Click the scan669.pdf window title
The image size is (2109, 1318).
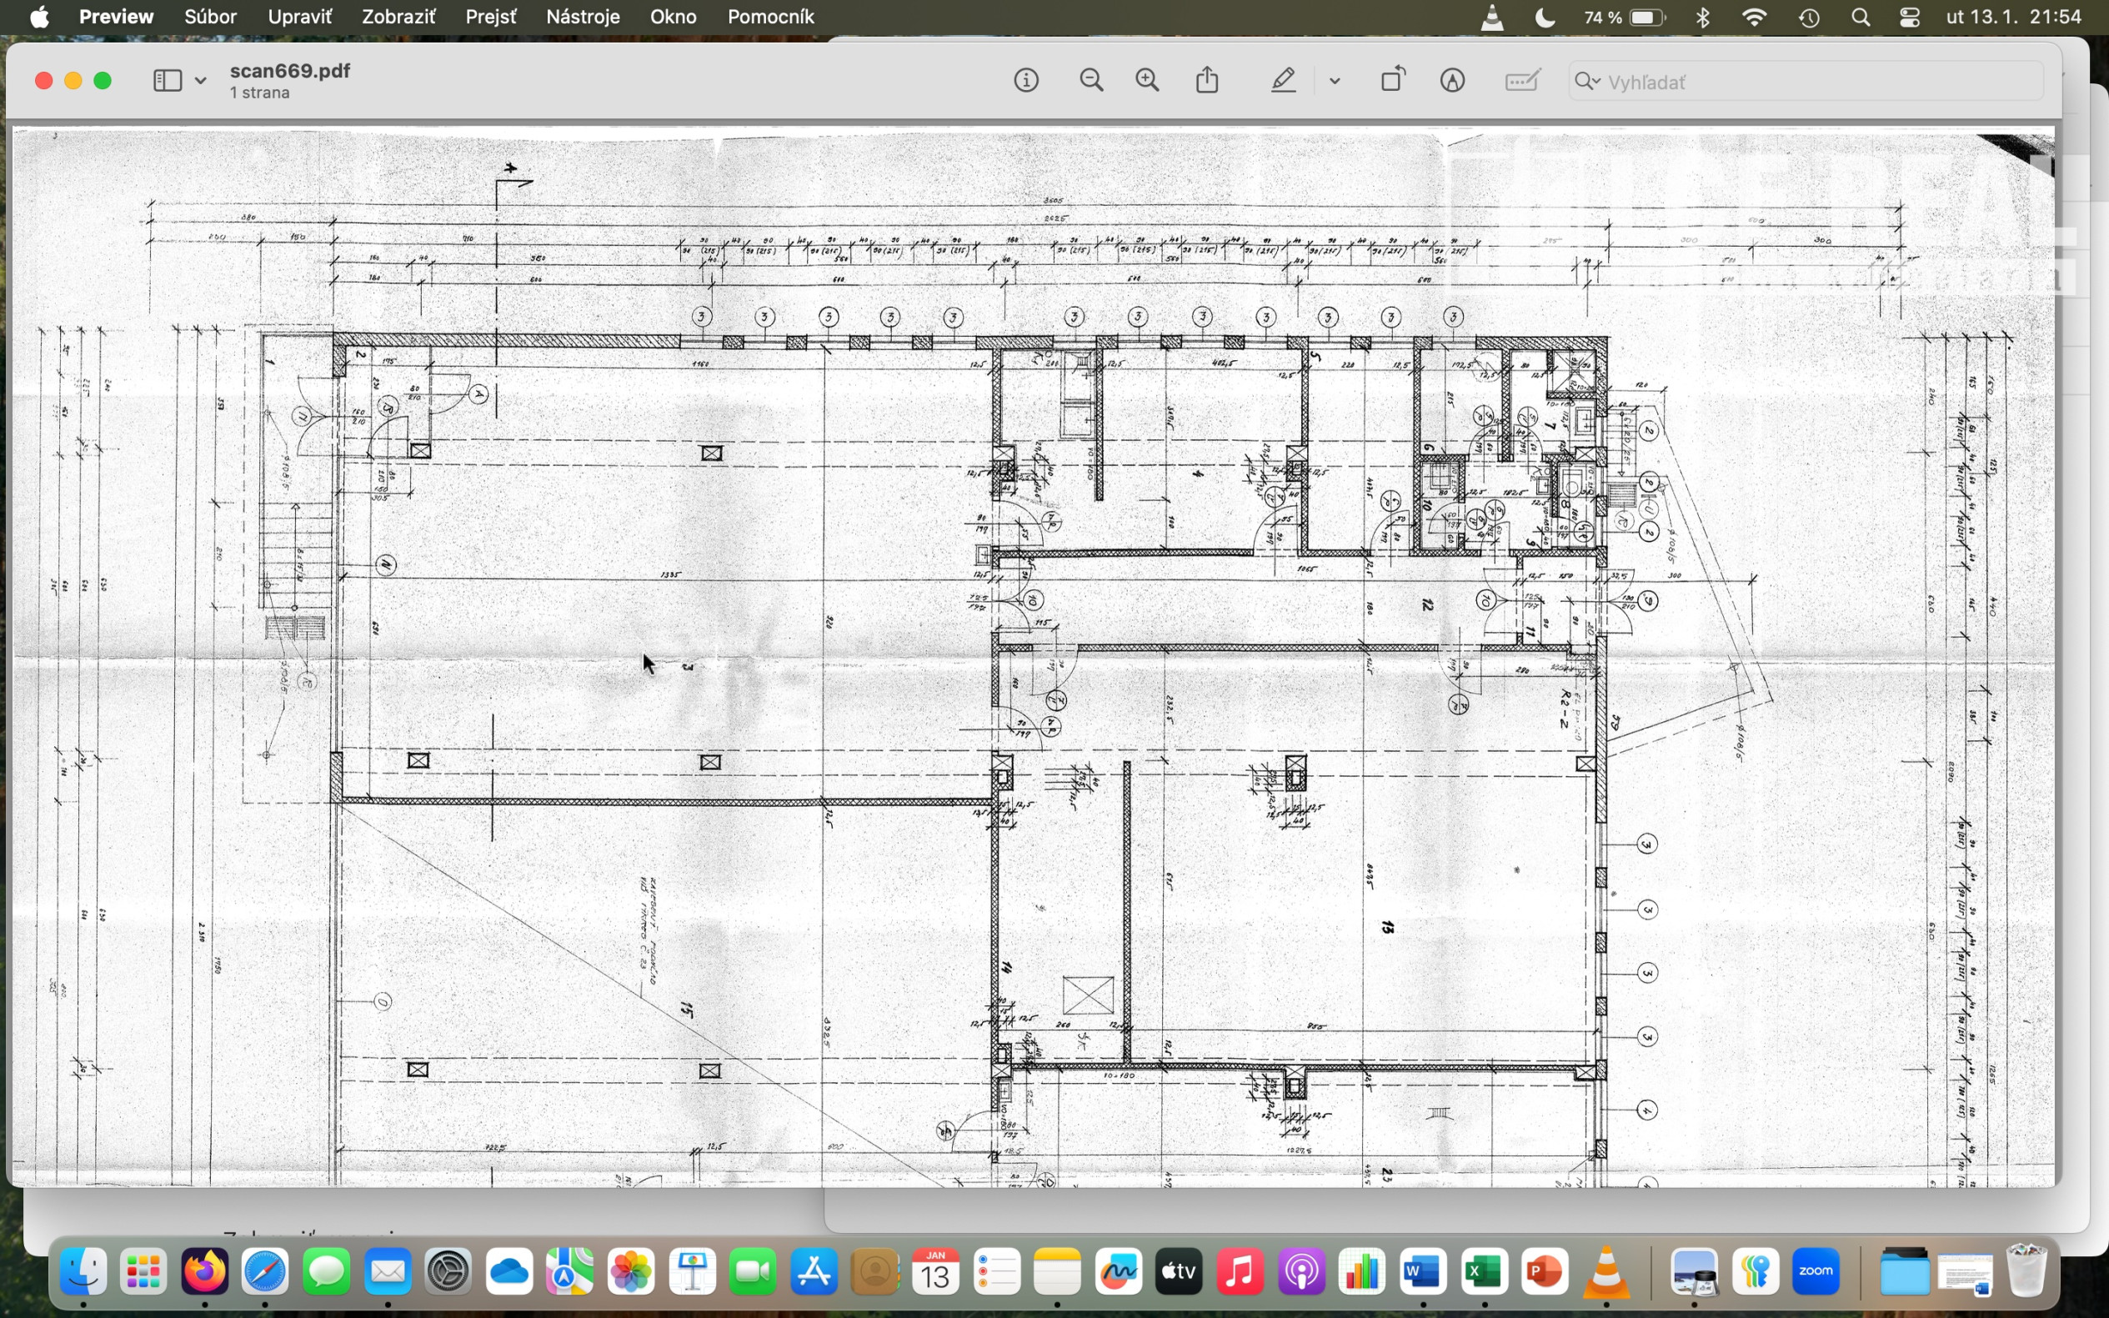(289, 71)
